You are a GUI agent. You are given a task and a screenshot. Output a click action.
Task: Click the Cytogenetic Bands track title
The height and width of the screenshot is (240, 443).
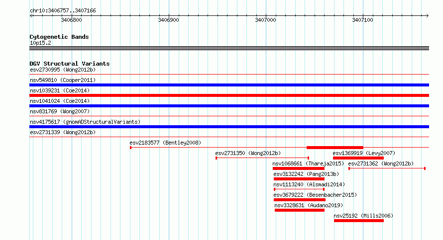point(59,37)
